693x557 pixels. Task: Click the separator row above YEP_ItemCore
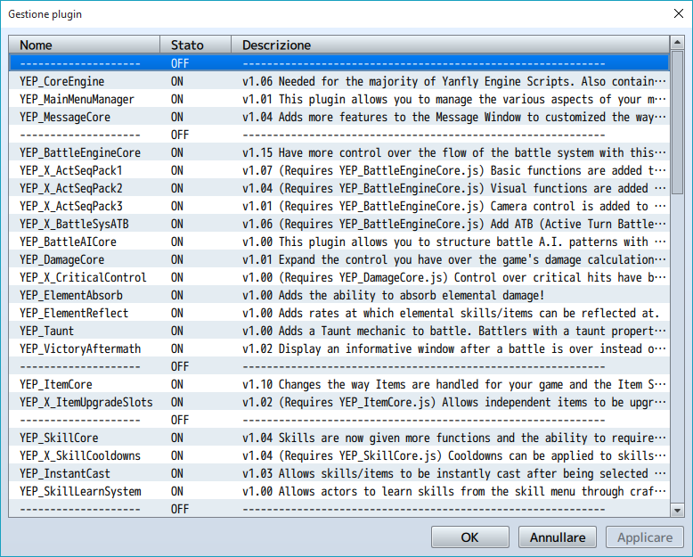(339, 366)
